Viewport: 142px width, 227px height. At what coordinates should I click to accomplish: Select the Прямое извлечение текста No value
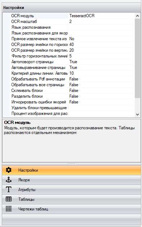tap(101, 39)
